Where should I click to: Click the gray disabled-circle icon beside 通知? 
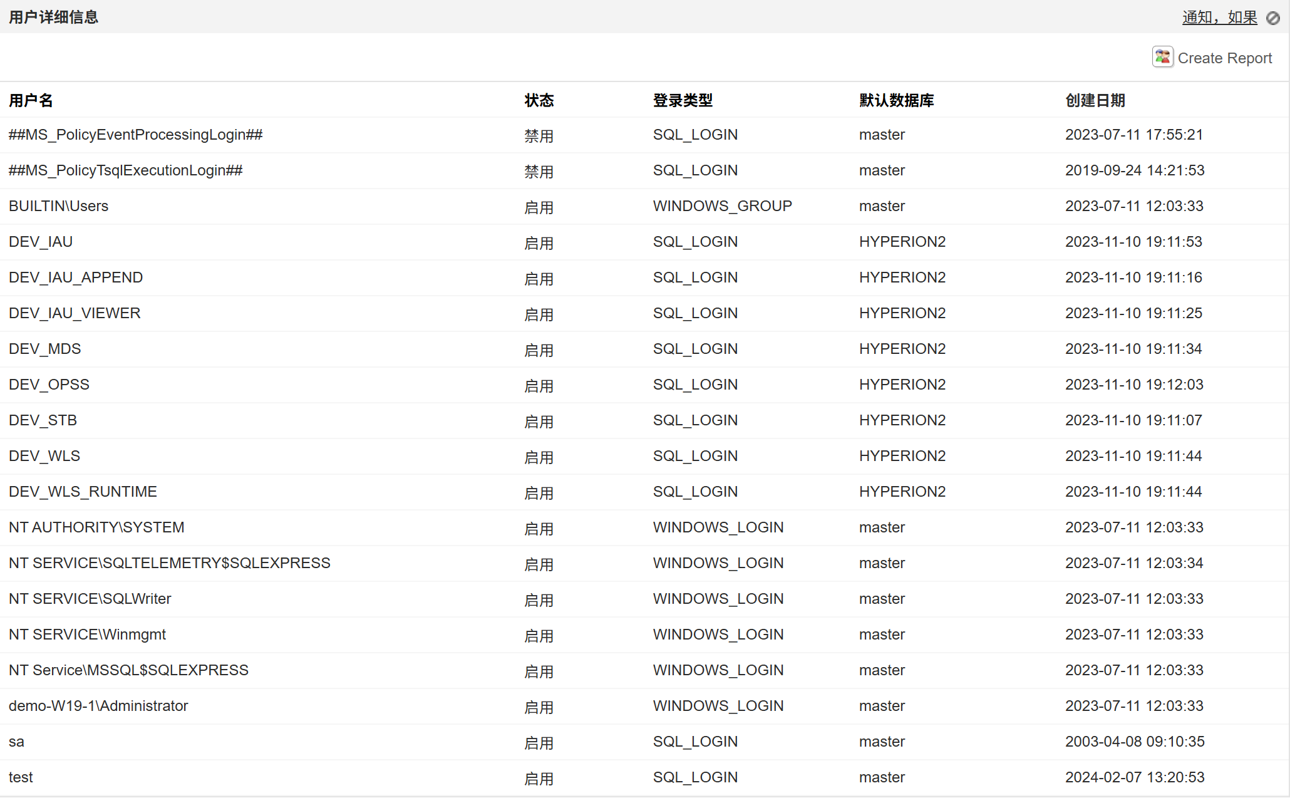[1273, 18]
